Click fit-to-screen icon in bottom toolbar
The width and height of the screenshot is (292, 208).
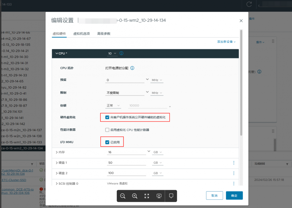[x=147, y=196]
